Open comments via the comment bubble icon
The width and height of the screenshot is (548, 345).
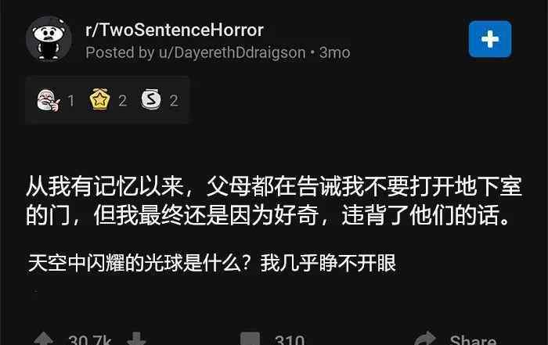[250, 339]
